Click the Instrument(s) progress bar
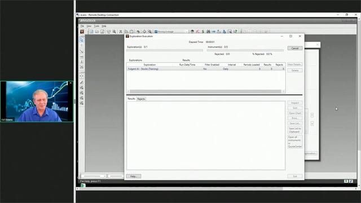 coord(245,50)
